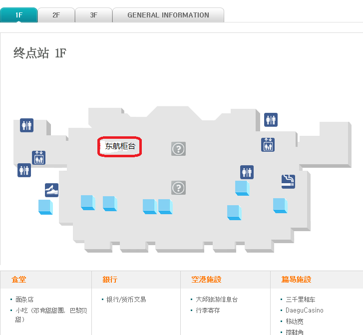
Task: Open the 面条店 link
Action: tap(24, 300)
